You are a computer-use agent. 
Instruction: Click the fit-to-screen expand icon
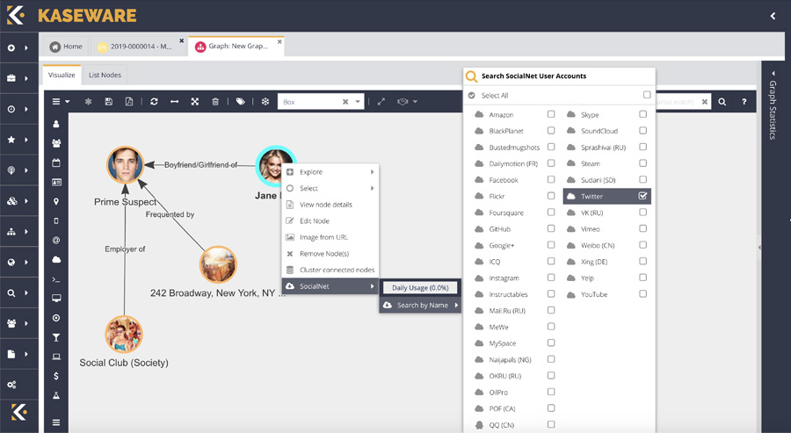(195, 101)
